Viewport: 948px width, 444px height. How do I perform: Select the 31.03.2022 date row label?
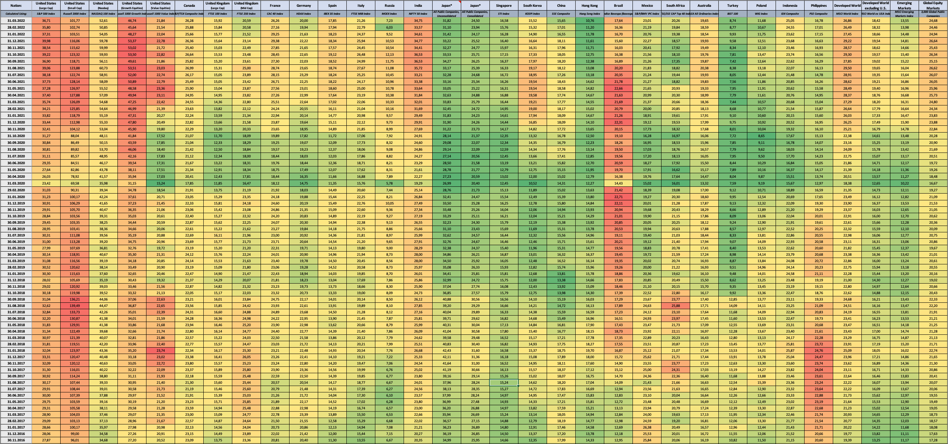[x=16, y=21]
